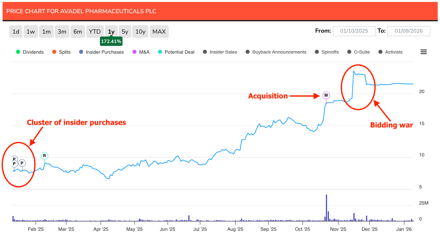
Task: Switch to the YTD range
Action: tap(95, 32)
